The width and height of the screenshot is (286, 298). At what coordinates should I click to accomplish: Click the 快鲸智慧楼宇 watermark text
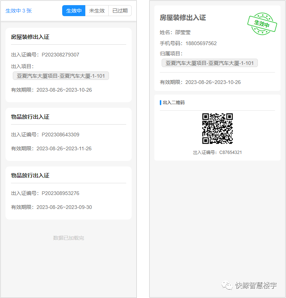pyautogui.click(x=256, y=285)
